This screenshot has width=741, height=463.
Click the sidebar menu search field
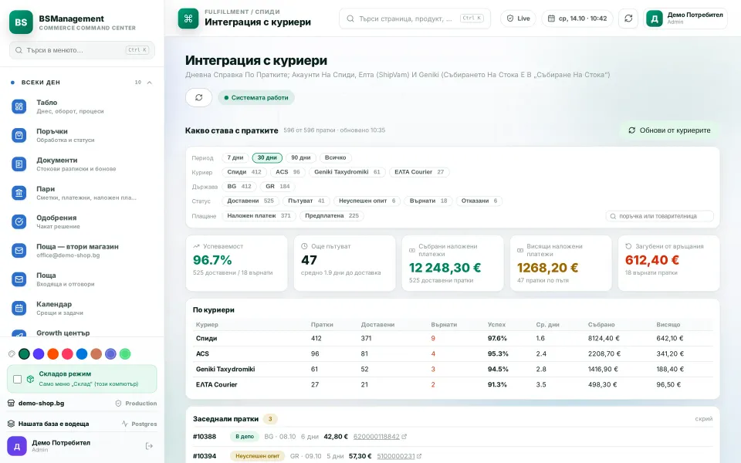(x=83, y=50)
